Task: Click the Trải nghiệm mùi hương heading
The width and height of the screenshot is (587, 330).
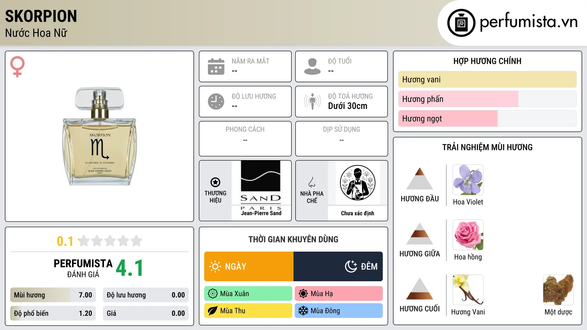Action: pos(488,147)
